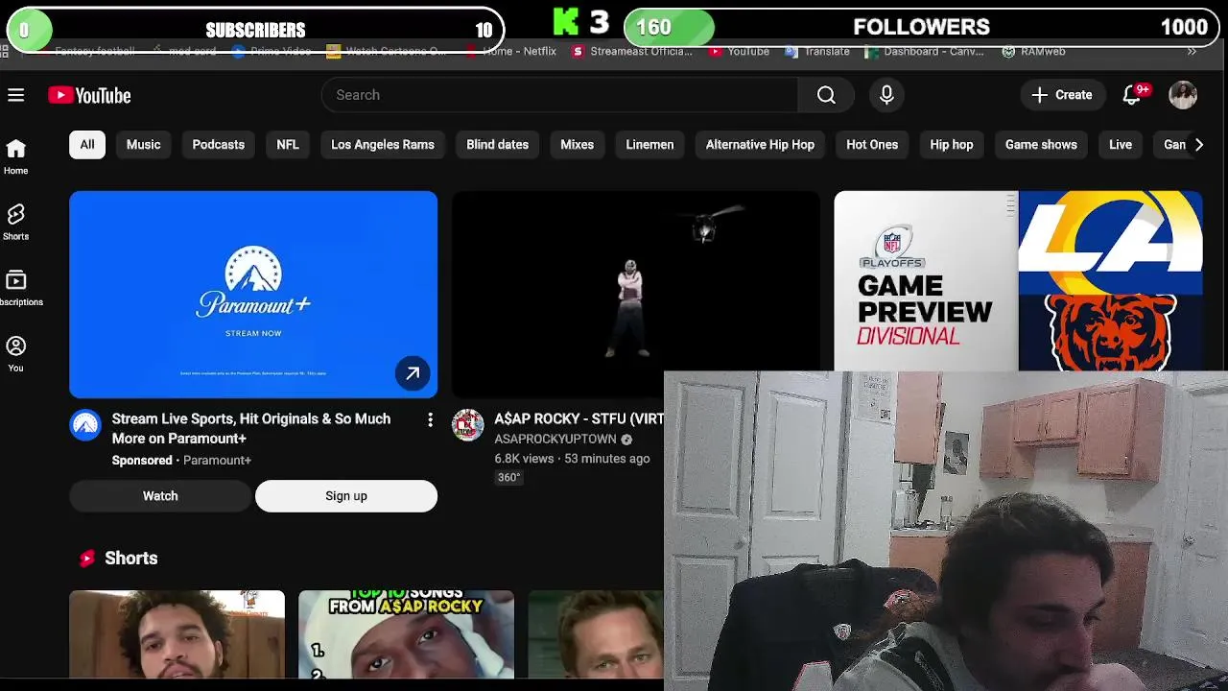Select the Hip hop chip

pos(952,145)
